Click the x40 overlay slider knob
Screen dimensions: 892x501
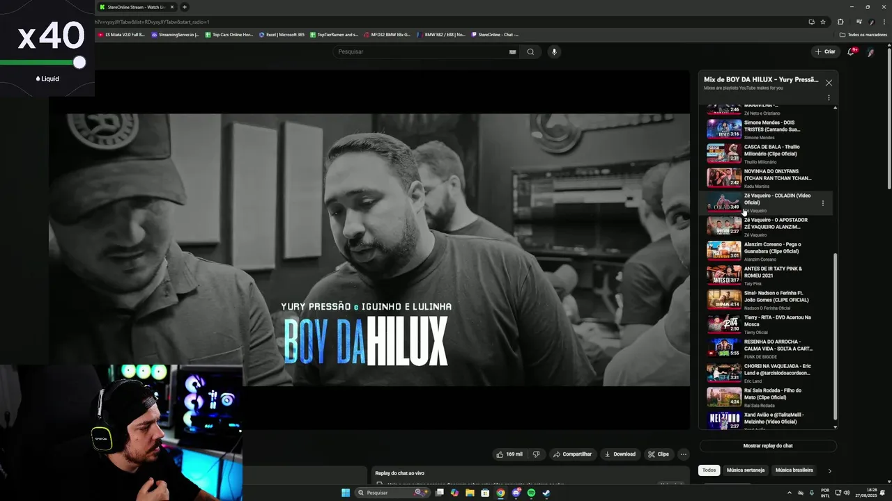click(x=79, y=63)
